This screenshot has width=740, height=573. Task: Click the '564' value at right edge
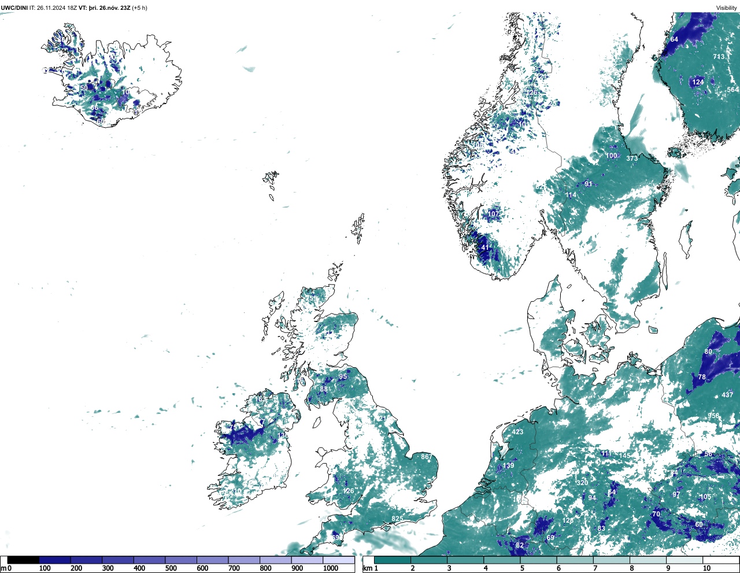(733, 90)
